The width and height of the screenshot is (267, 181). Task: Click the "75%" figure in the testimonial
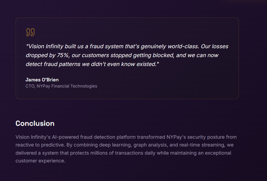point(63,55)
